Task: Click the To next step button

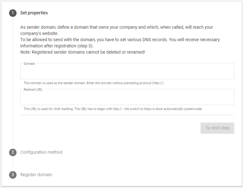Action: [217, 128]
